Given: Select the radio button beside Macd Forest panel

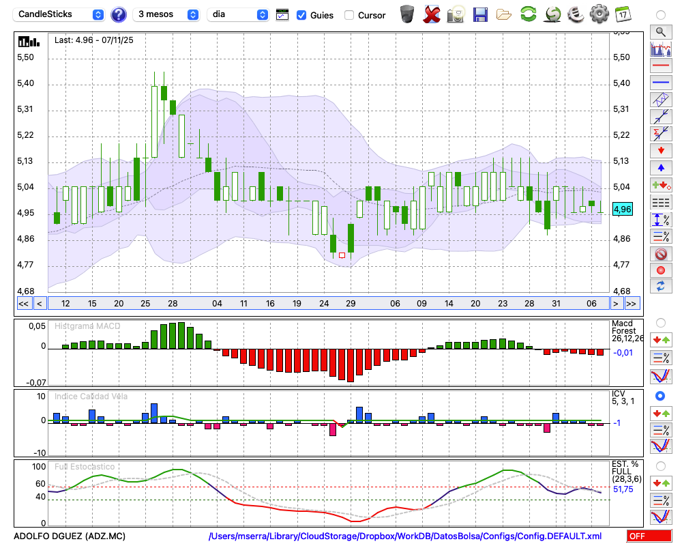Looking at the screenshot, I should [660, 322].
